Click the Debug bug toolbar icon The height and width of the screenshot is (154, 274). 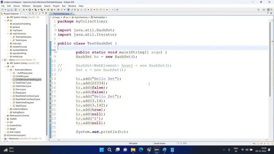pyautogui.click(x=24, y=10)
